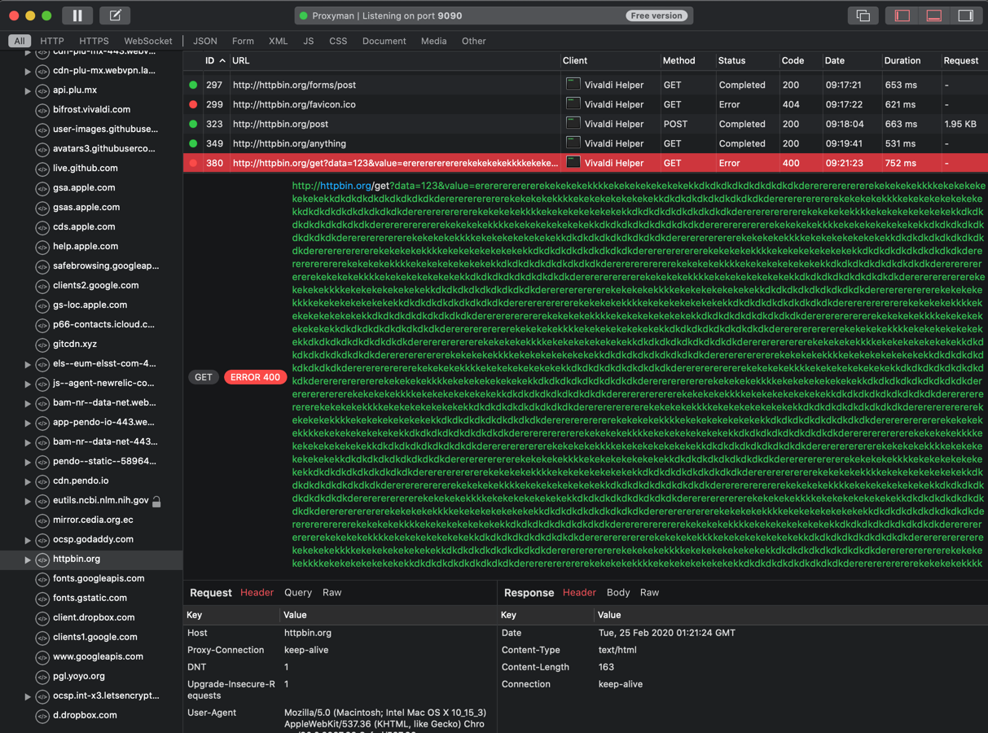Filter by Document content type
This screenshot has height=733, width=988.
384,41
